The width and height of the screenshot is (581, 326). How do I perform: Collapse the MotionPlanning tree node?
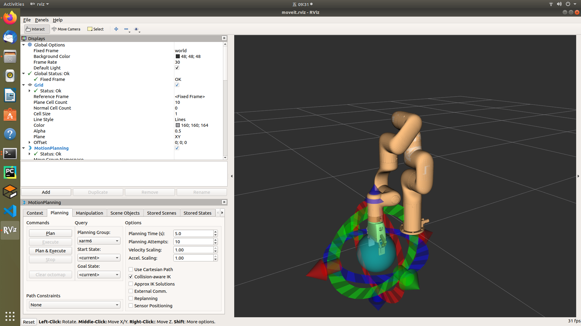point(24,148)
